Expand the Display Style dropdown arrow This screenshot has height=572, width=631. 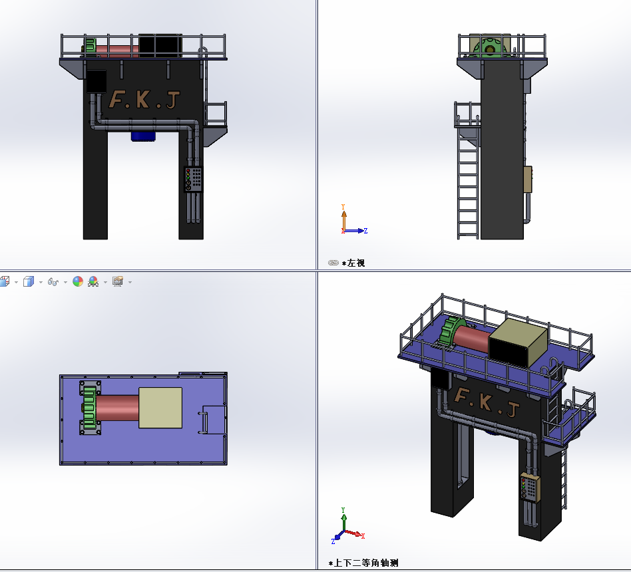click(41, 283)
